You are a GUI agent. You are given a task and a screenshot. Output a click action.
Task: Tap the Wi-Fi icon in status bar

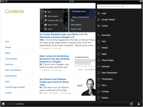[x=6, y=1]
